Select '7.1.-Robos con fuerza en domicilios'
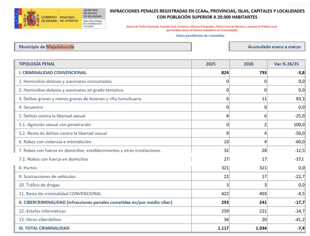Screen dimensions: 310x236 coord(53,159)
